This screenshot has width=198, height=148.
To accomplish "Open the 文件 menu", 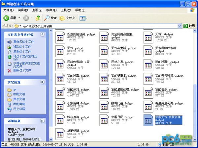I will [8, 10].
